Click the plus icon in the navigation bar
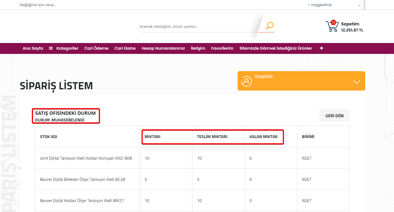The height and width of the screenshot is (212, 394). pos(322,48)
